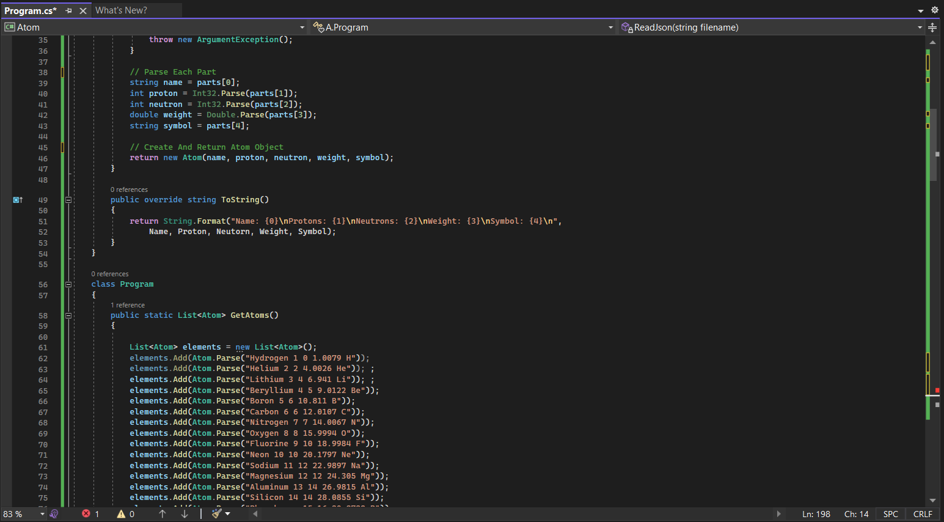Pin the Program.cs tab

click(68, 10)
